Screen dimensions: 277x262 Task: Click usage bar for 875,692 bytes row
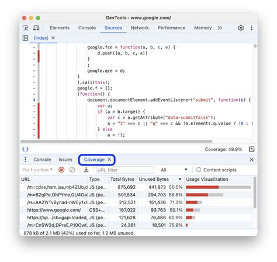tap(219, 187)
